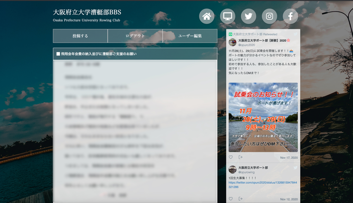The image size is (353, 203).
Task: Open the Facebook circle icon
Action: 290,16
